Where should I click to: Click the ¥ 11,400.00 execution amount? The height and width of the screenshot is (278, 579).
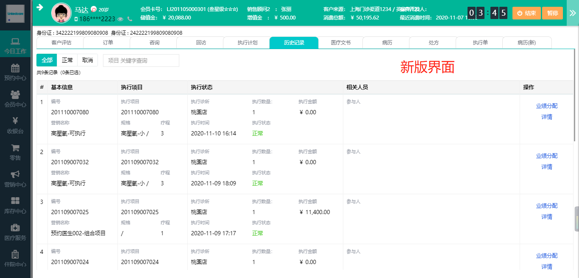[x=315, y=212]
